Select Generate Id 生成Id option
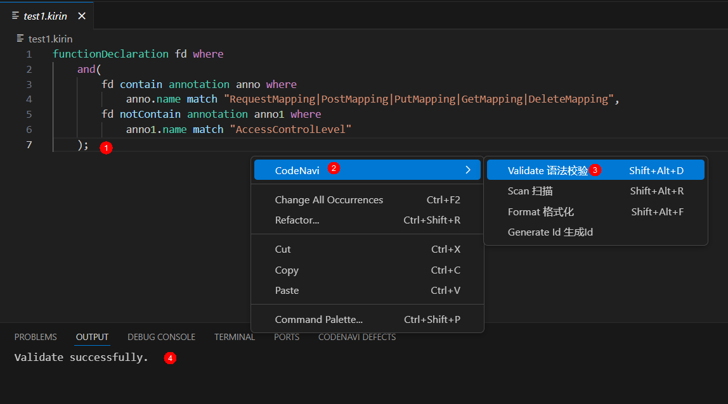The image size is (728, 404). tap(550, 232)
